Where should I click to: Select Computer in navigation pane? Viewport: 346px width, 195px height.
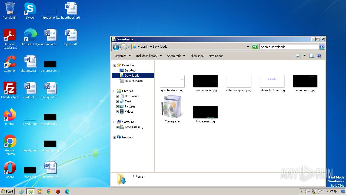coord(128,122)
